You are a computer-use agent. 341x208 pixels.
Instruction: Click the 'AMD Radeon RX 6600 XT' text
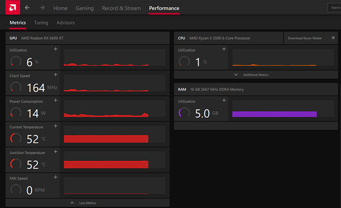[42, 38]
